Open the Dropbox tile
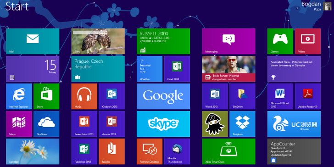This screenshot has width=334, height=167. coord(242,124)
